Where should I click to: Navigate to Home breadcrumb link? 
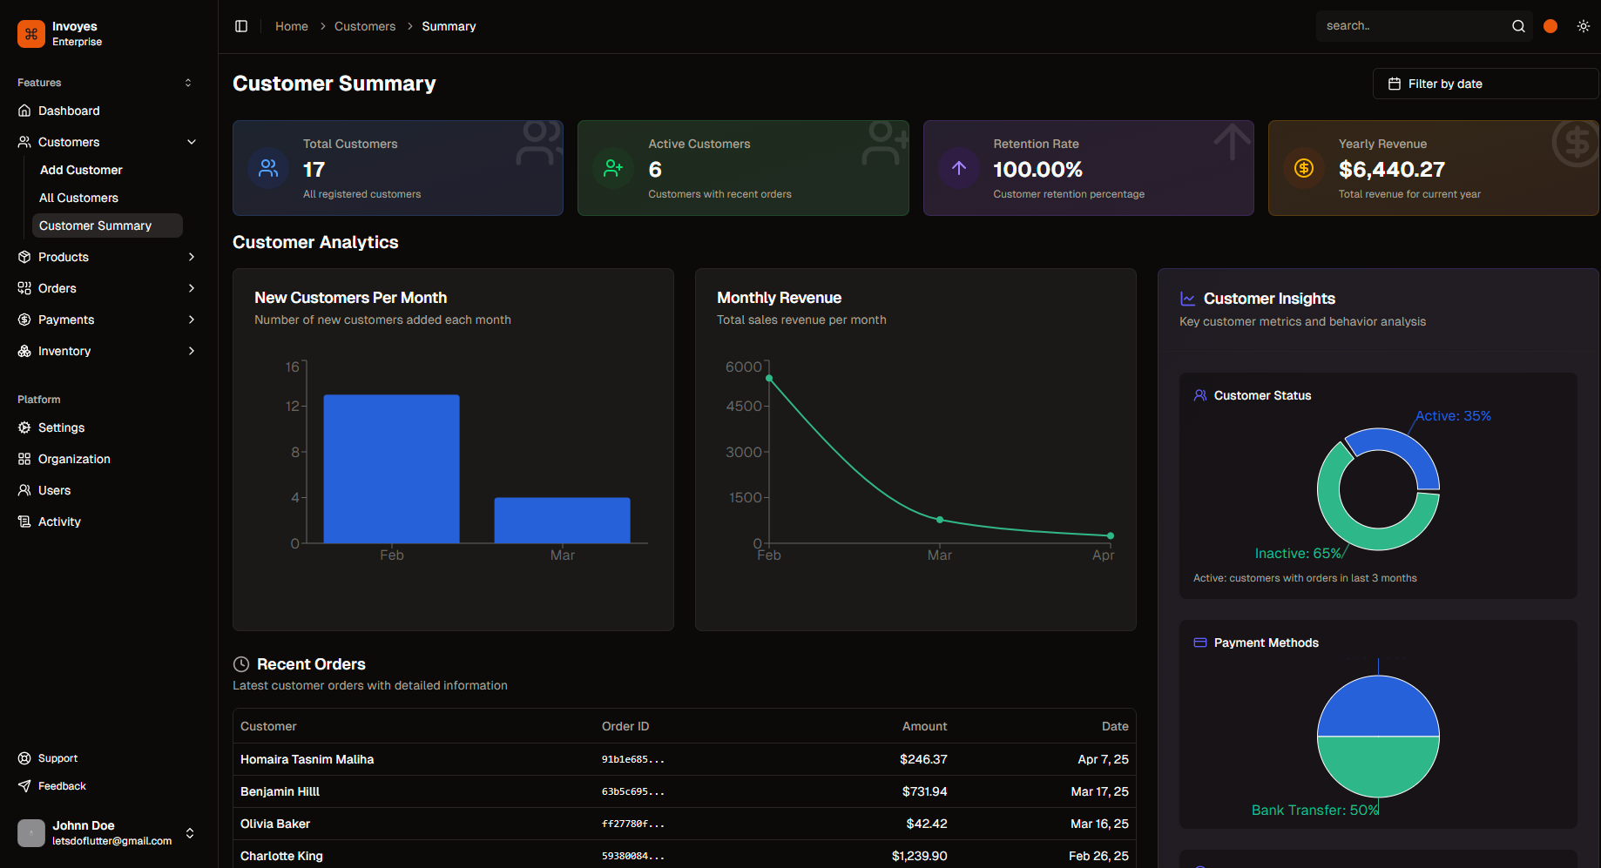[292, 26]
